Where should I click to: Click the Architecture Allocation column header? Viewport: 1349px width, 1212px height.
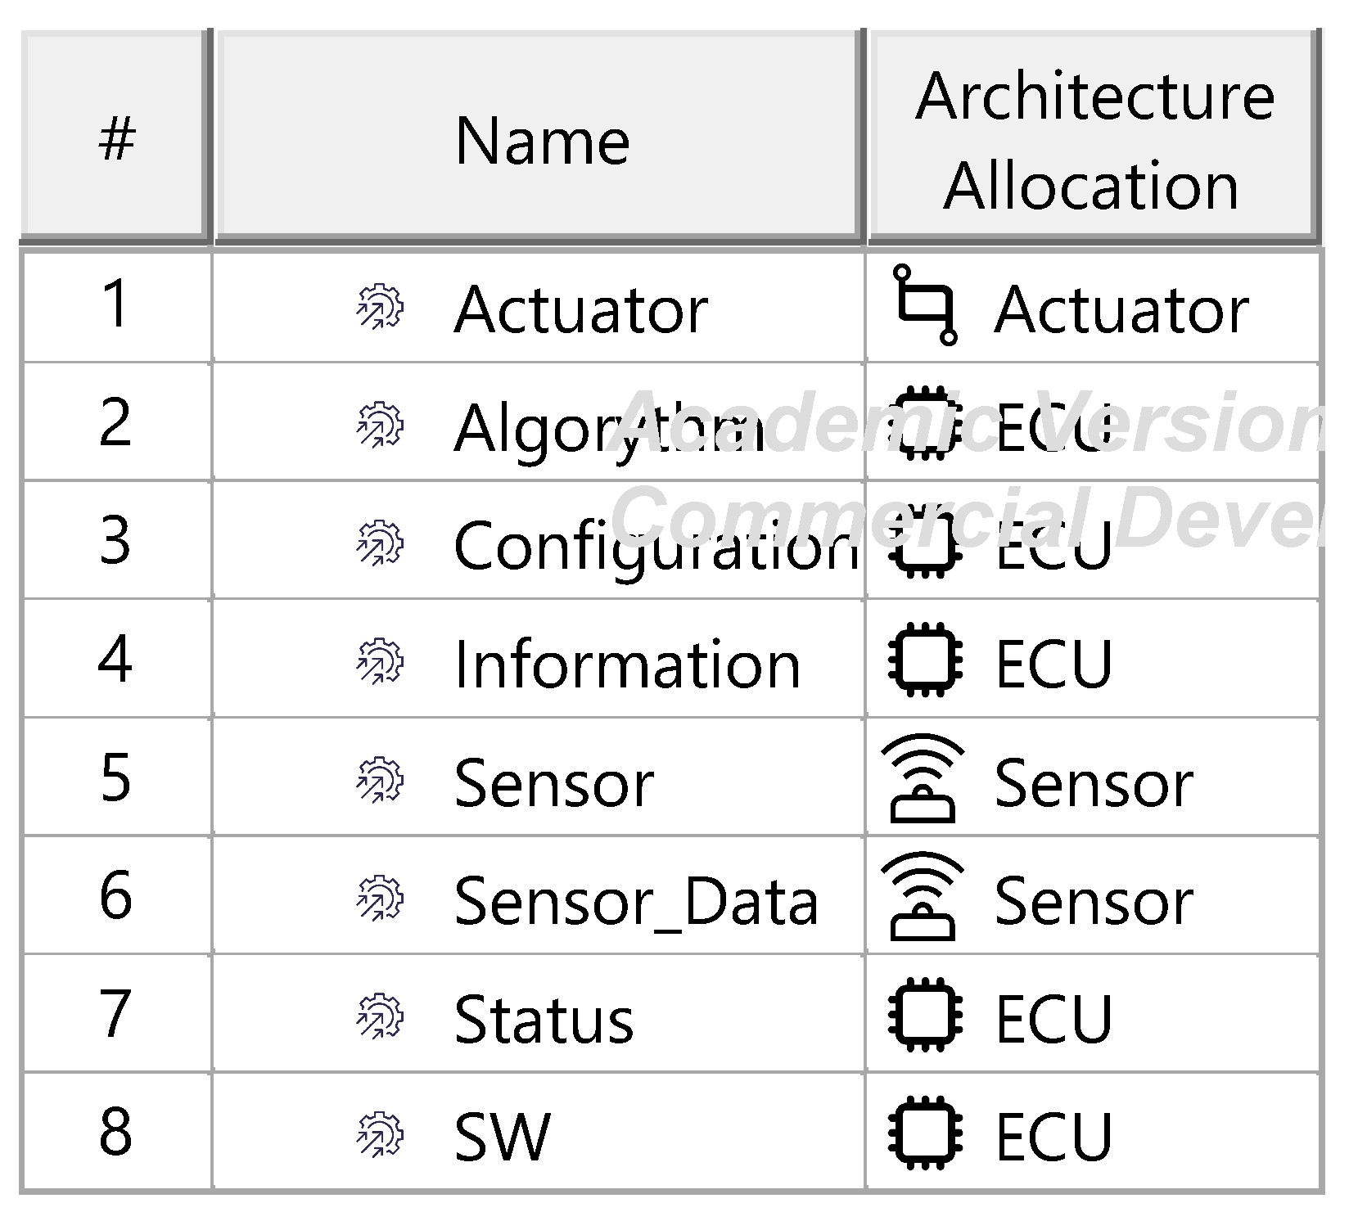click(1094, 140)
